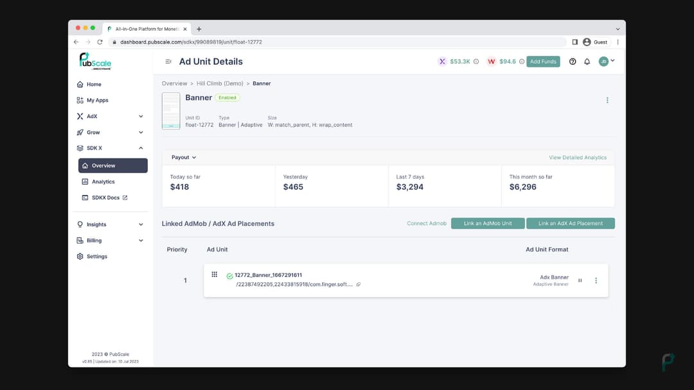Click Link an AdMob Unit button
Viewport: 694px width, 390px height.
coord(488,223)
